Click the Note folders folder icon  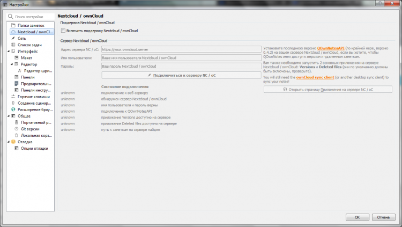pyautogui.click(x=13, y=25)
